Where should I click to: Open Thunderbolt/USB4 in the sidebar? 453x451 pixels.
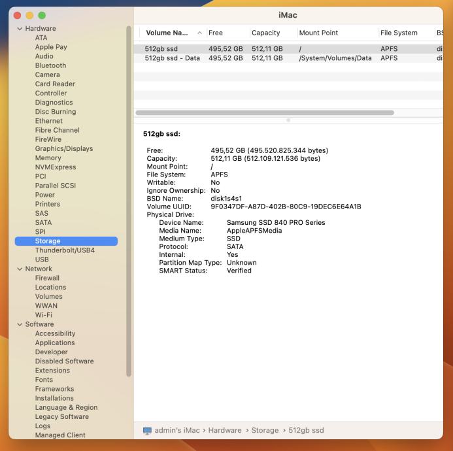click(x=65, y=250)
